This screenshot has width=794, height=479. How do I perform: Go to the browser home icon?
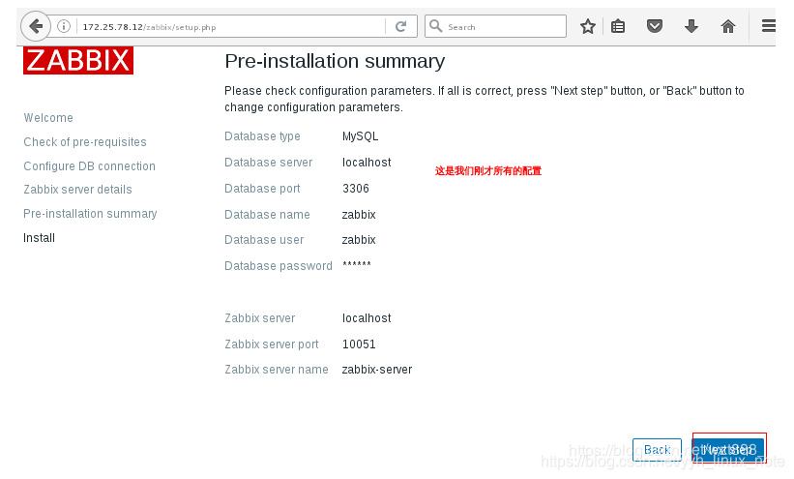click(727, 26)
